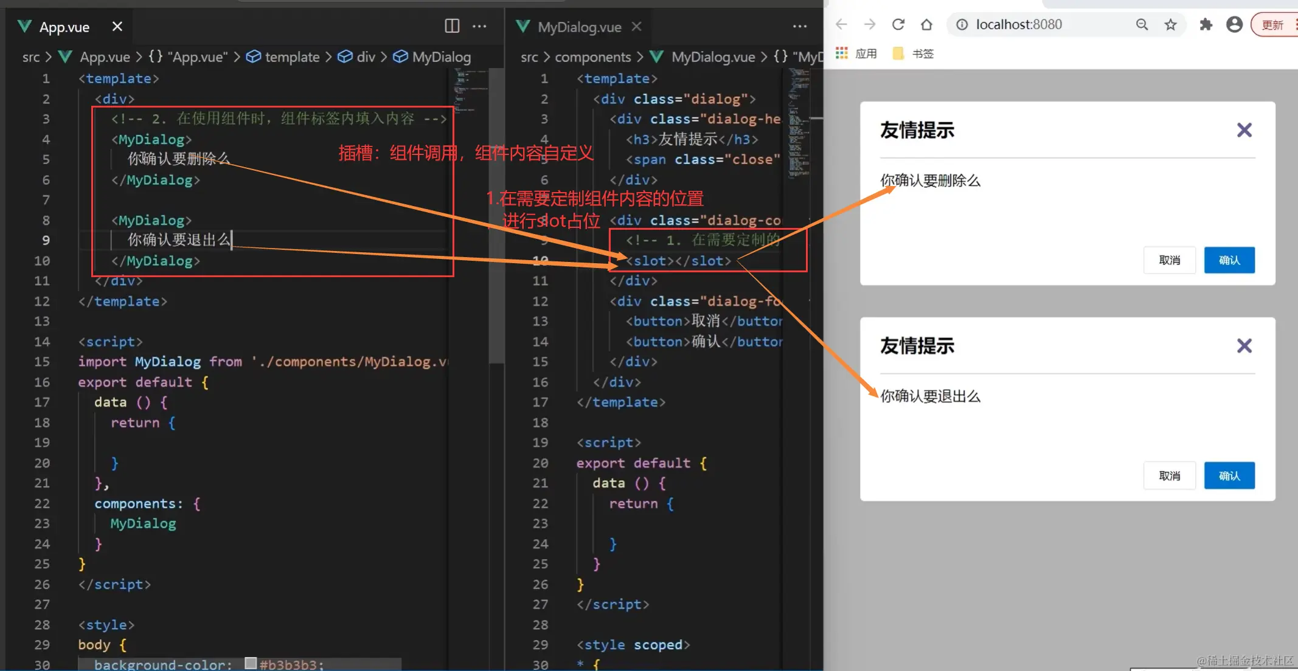Open more actions menu in App.vue pane
1298x671 pixels.
pos(479,26)
